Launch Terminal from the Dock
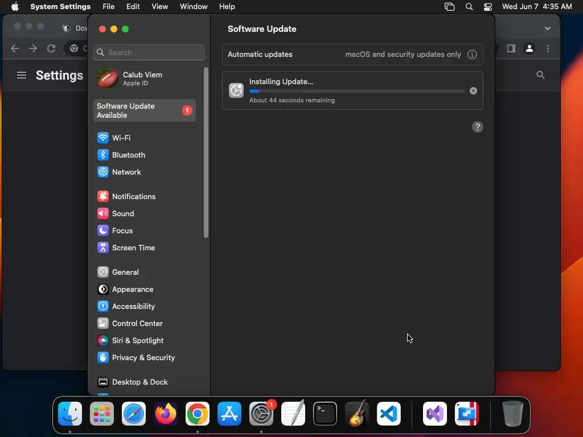The width and height of the screenshot is (583, 437). pyautogui.click(x=325, y=414)
